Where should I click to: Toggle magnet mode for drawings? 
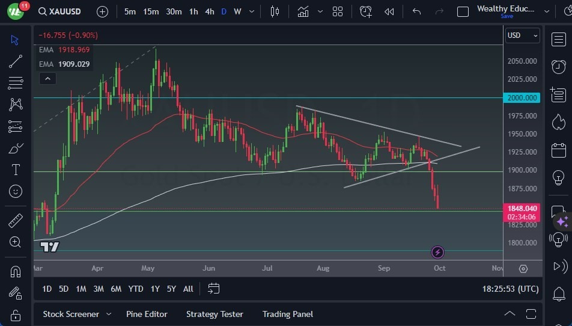pyautogui.click(x=16, y=272)
